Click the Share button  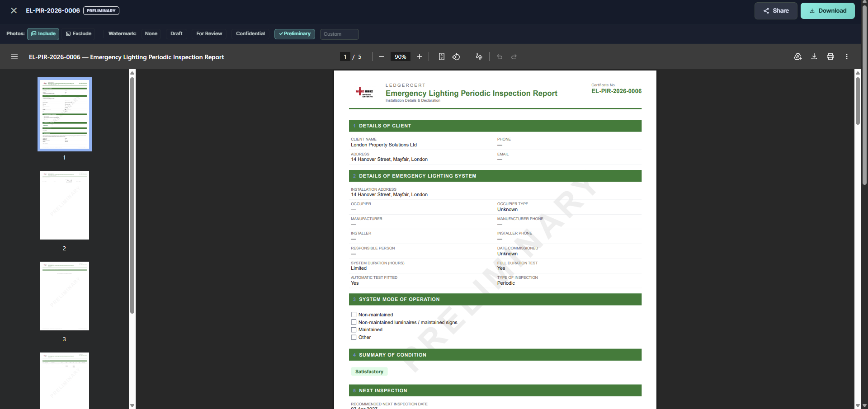[775, 10]
